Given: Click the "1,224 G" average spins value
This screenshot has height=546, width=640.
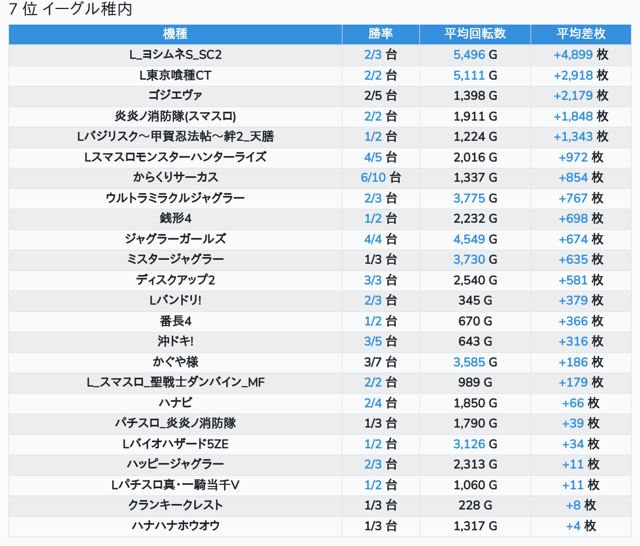Looking at the screenshot, I should [x=475, y=137].
